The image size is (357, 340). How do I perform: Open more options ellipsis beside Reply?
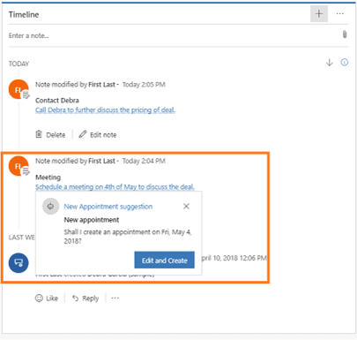[115, 298]
